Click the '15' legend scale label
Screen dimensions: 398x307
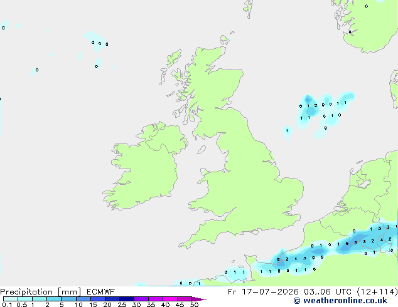[93, 304]
